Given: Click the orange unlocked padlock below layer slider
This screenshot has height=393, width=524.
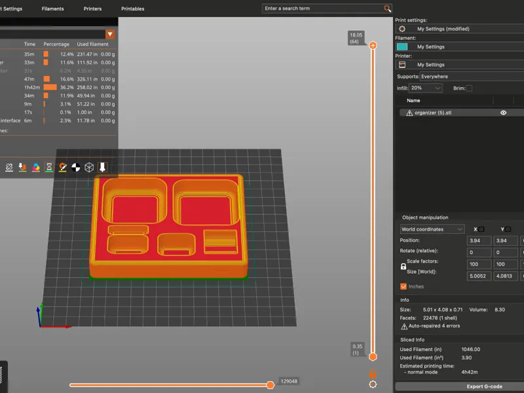Looking at the screenshot, I should point(373,373).
